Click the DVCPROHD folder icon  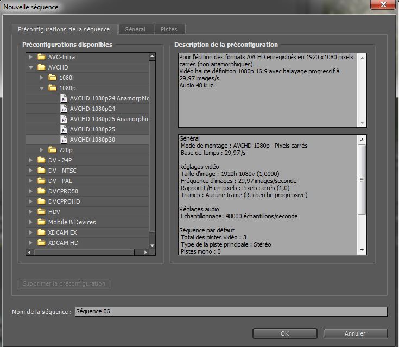tap(41, 201)
